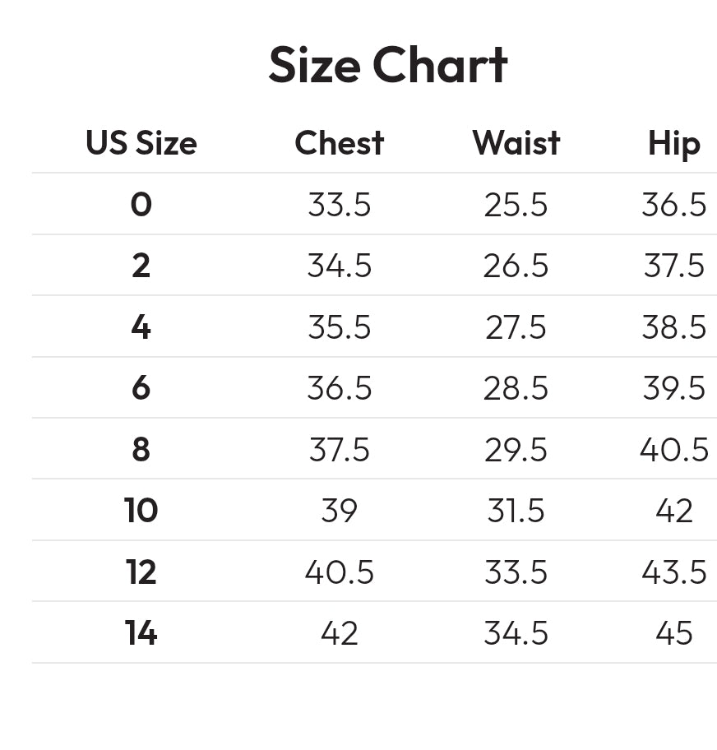Click chest value 40.5 for size 12
This screenshot has height=750, width=717.
tap(339, 572)
